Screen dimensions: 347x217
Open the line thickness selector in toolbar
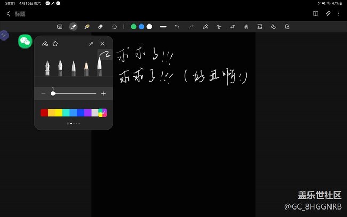click(x=163, y=26)
